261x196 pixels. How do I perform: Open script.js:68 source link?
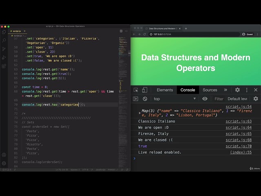[x=239, y=140]
